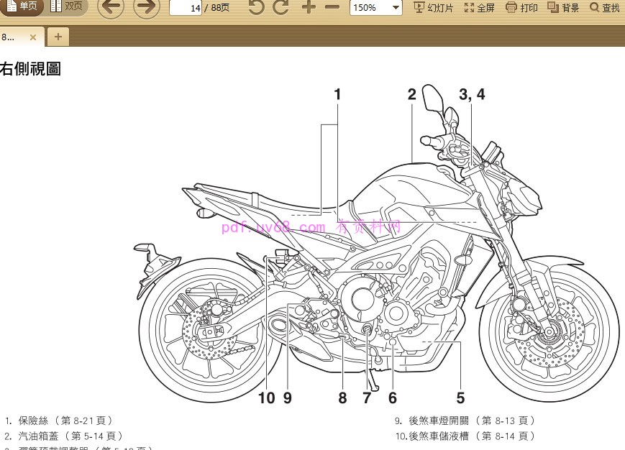Open the 150% zoom level dropdown

click(375, 8)
